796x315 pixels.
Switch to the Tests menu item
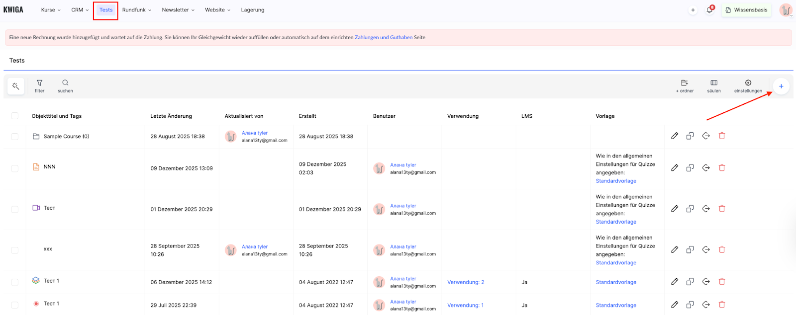(106, 10)
